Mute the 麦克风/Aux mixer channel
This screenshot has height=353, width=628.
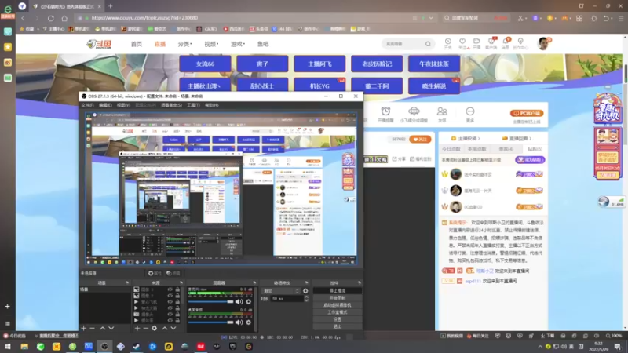pyautogui.click(x=239, y=302)
